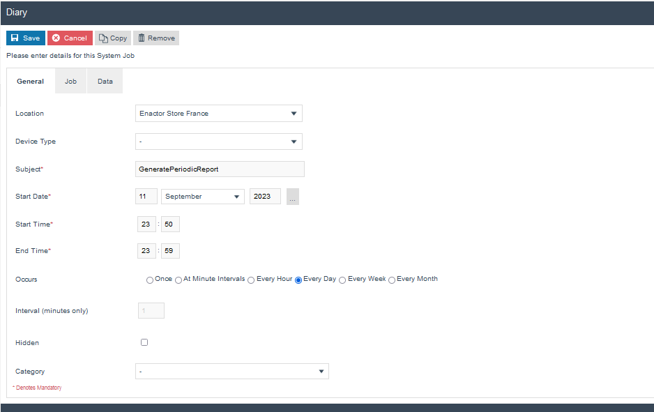
Task: Open the date picker ellipsis button
Action: 293,197
